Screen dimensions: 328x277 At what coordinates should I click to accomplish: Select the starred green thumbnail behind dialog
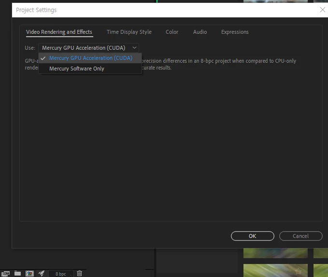point(275,271)
